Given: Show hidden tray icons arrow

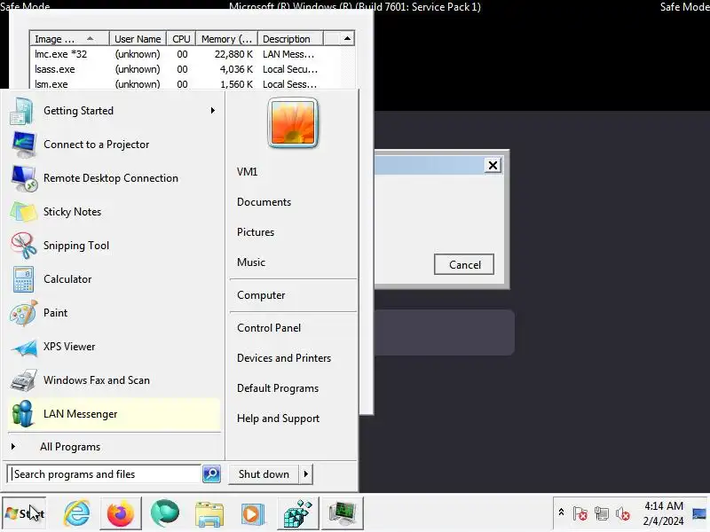Looking at the screenshot, I should pyautogui.click(x=561, y=512).
